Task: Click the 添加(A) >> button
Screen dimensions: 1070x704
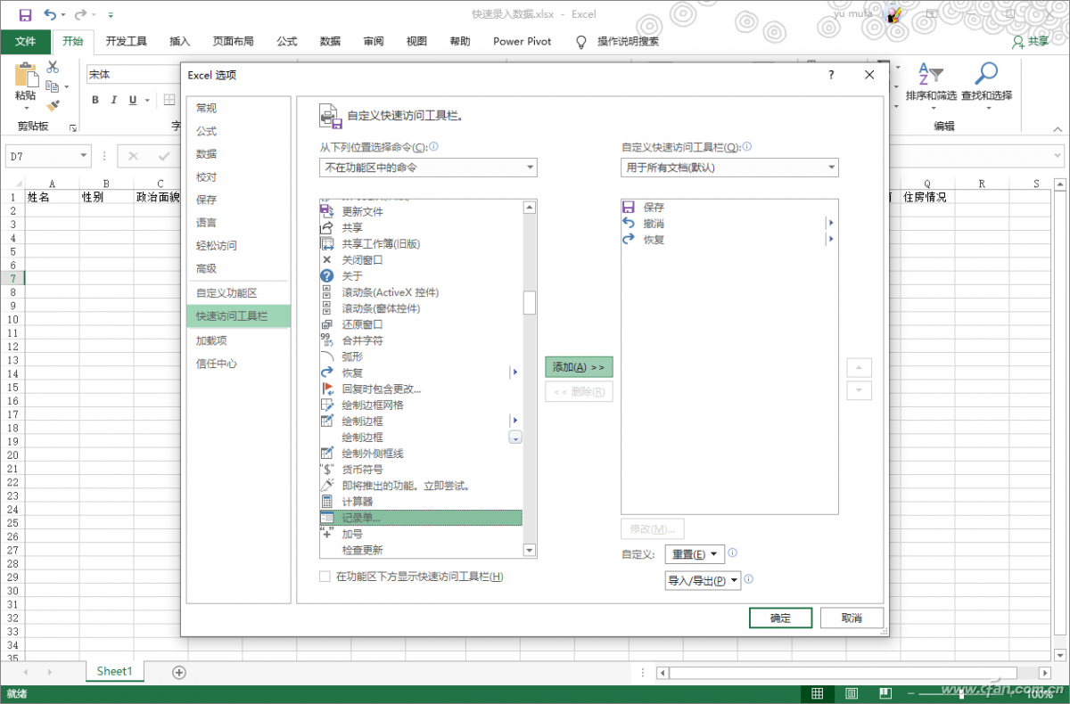Action: pyautogui.click(x=579, y=367)
